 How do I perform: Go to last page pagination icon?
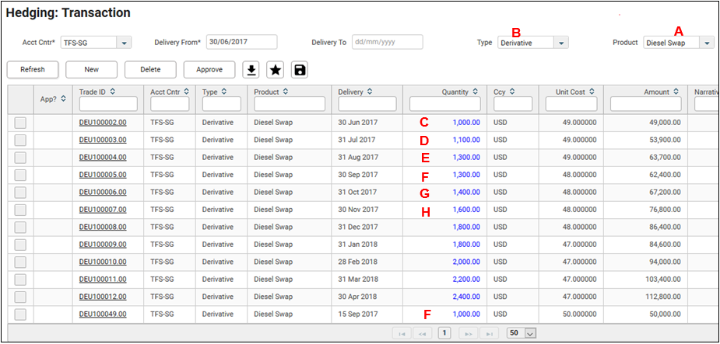(490, 333)
